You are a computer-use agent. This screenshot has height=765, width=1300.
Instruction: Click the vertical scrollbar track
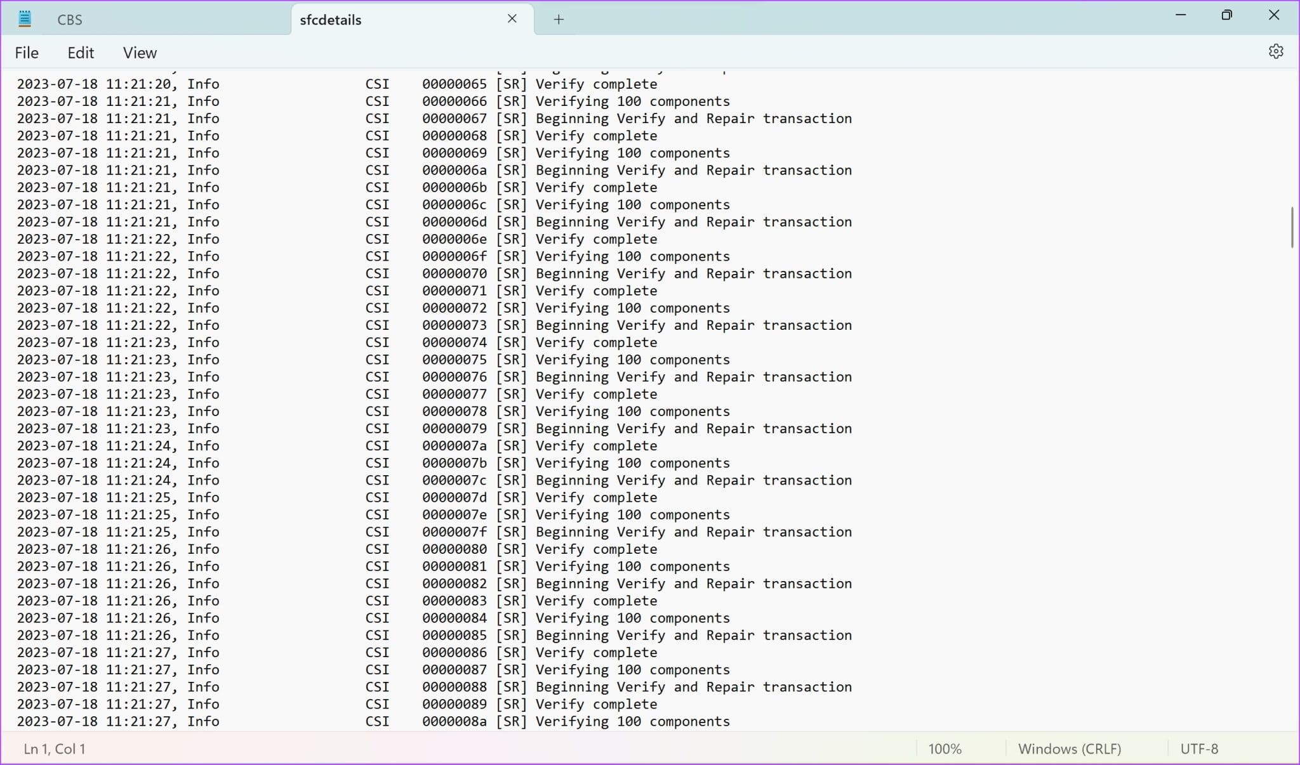1292,455
